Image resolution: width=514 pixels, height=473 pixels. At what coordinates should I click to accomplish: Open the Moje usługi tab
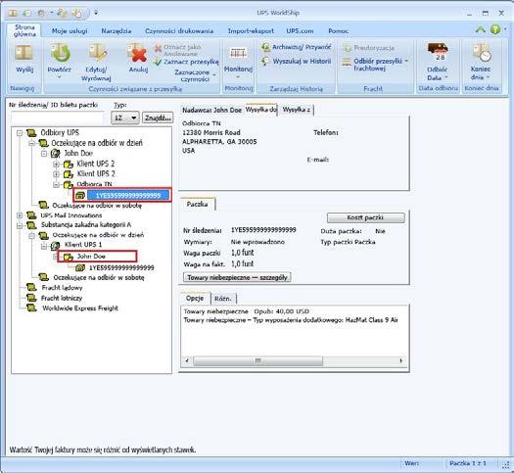tap(70, 31)
